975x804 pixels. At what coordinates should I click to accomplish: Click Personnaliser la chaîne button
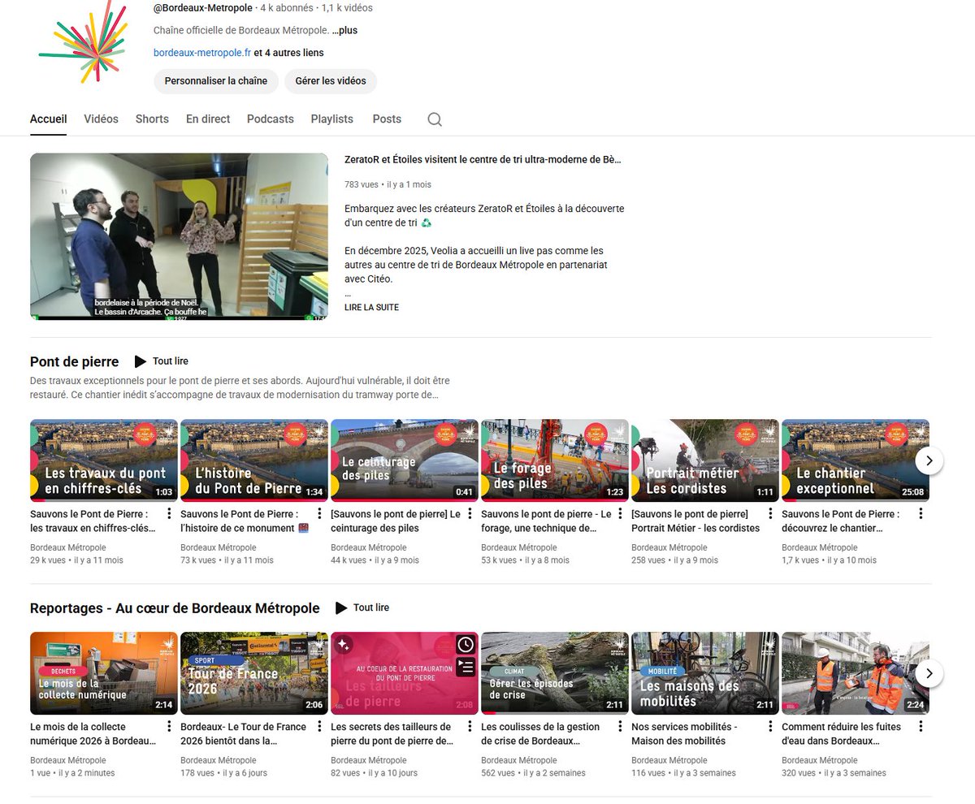coord(216,81)
